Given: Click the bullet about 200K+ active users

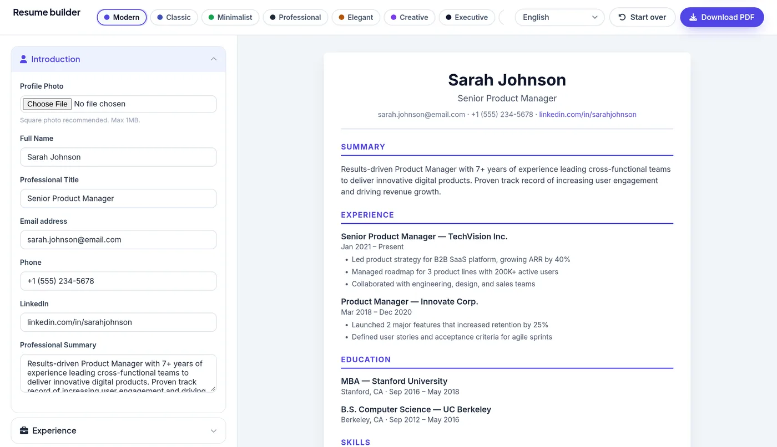Looking at the screenshot, I should [x=455, y=272].
